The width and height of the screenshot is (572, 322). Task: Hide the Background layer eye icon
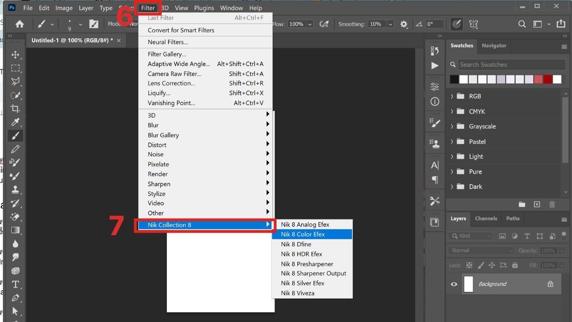coord(454,284)
